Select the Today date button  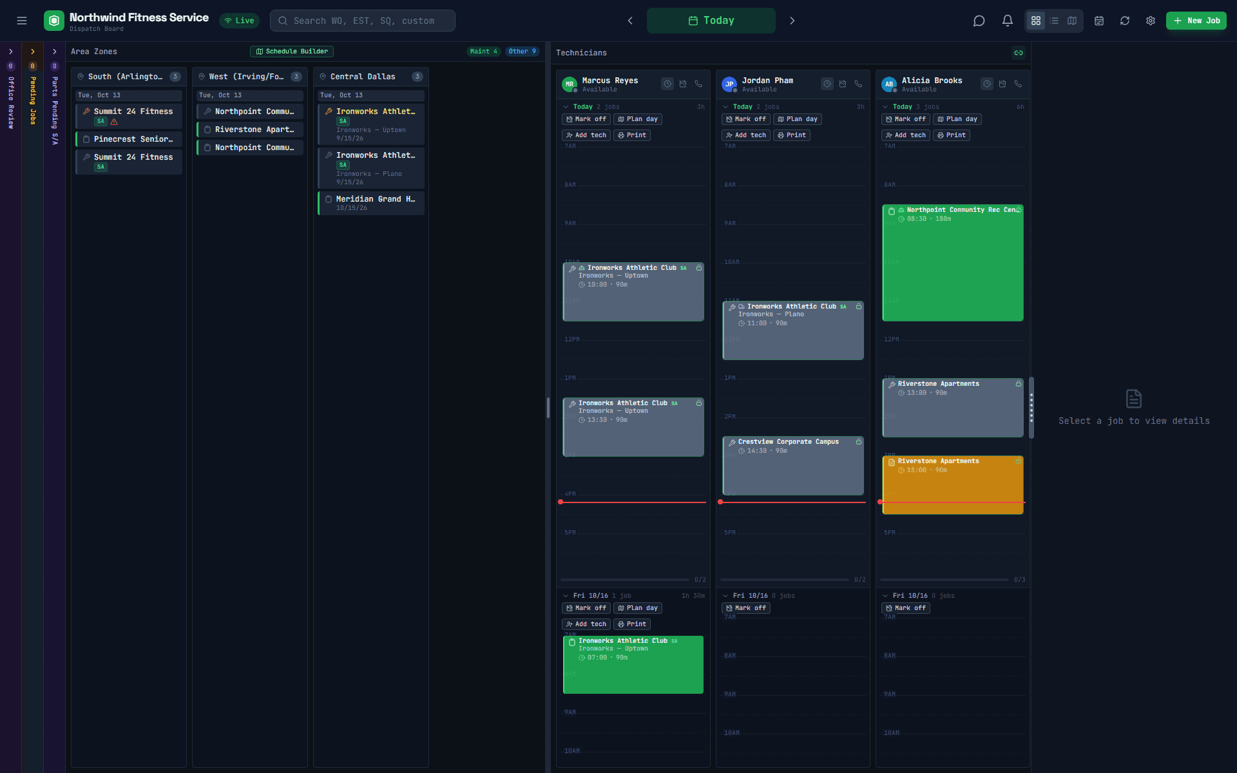[x=711, y=21]
